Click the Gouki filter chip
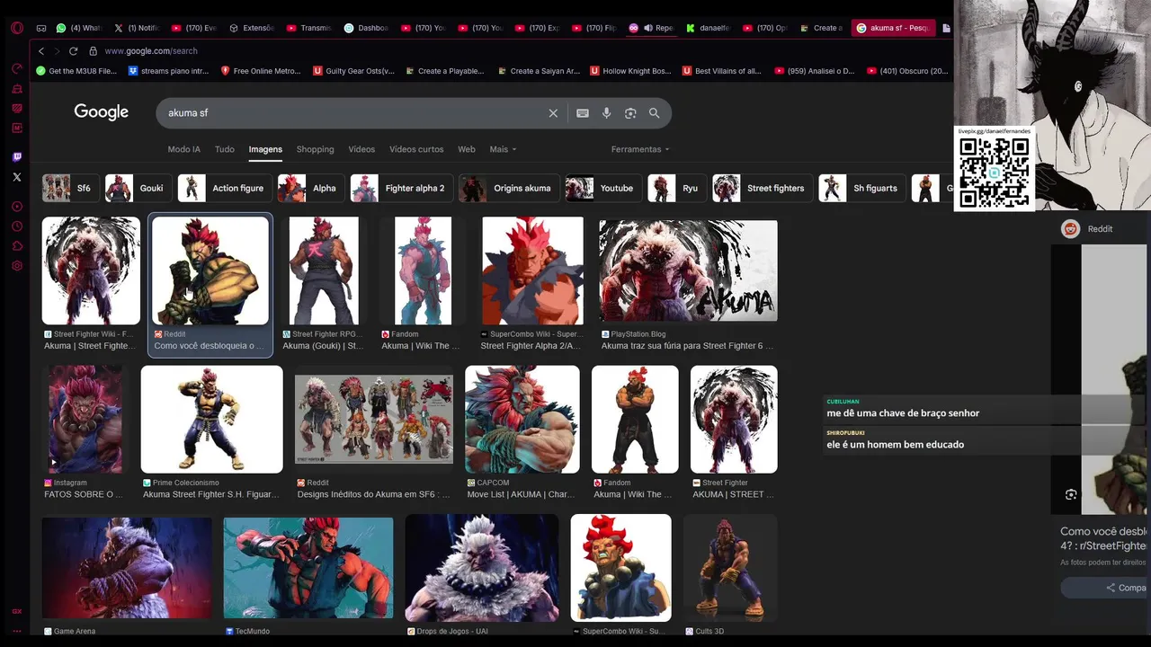Screen dimensions: 1151x647 coord(137,188)
